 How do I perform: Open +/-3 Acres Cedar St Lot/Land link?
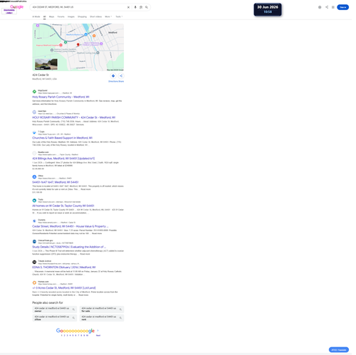tap(64, 288)
